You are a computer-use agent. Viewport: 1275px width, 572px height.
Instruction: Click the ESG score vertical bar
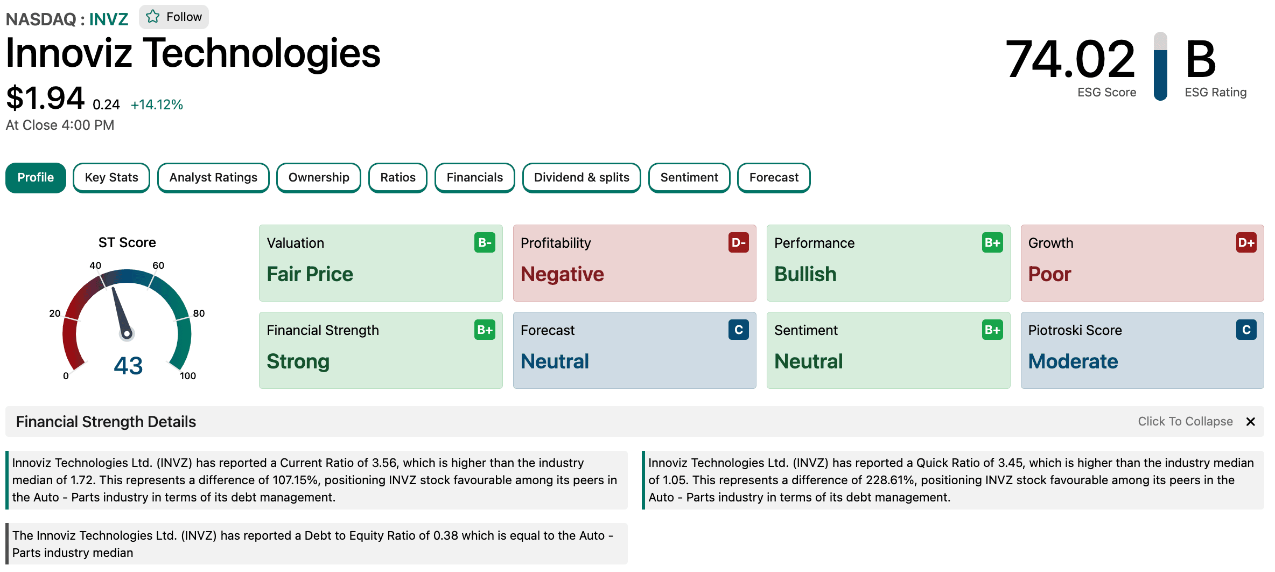1160,67
